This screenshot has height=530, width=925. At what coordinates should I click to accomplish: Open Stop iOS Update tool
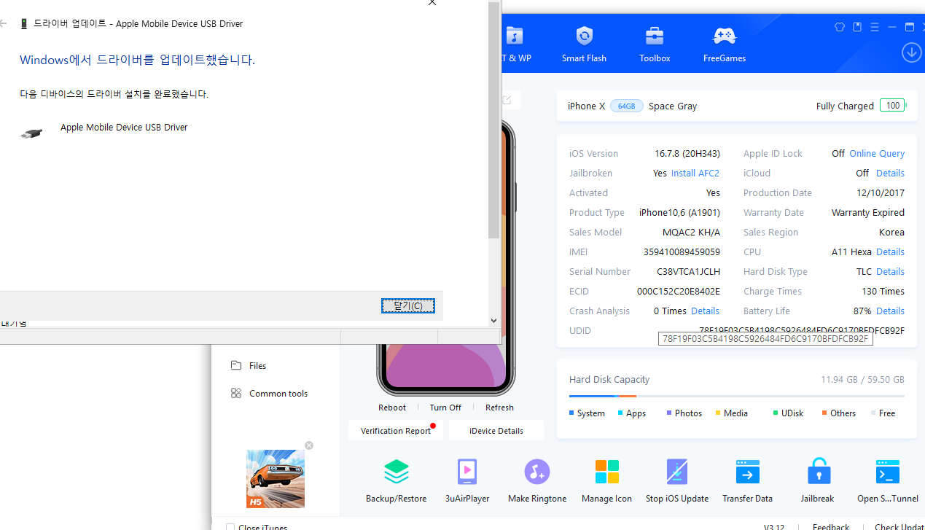pyautogui.click(x=677, y=481)
